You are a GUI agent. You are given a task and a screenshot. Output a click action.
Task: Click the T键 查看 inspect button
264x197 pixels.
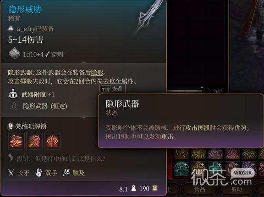pyautogui.click(x=112, y=89)
